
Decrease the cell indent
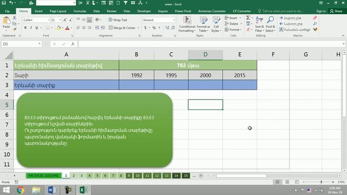pyautogui.click(x=97, y=28)
